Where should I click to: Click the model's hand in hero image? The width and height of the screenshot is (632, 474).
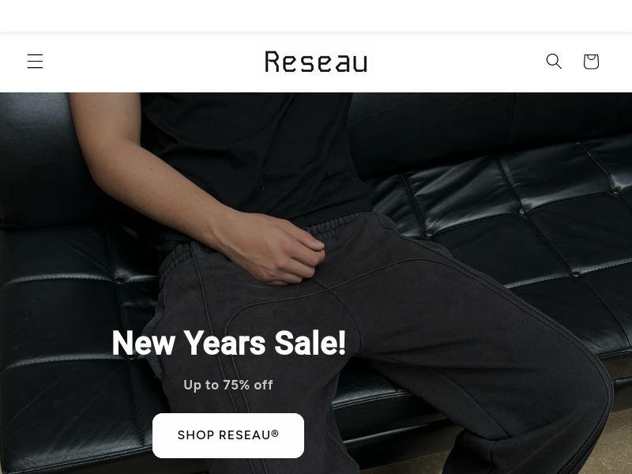(278, 250)
